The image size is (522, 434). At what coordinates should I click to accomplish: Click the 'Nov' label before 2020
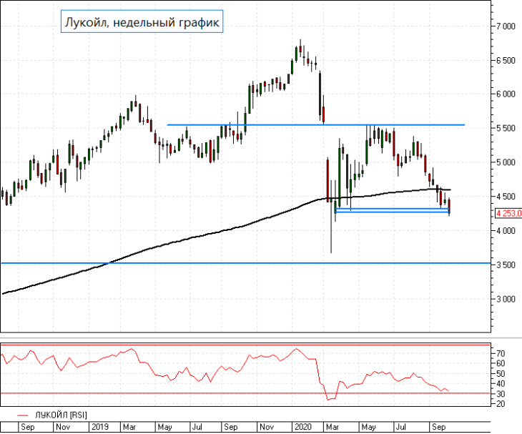pos(266,427)
